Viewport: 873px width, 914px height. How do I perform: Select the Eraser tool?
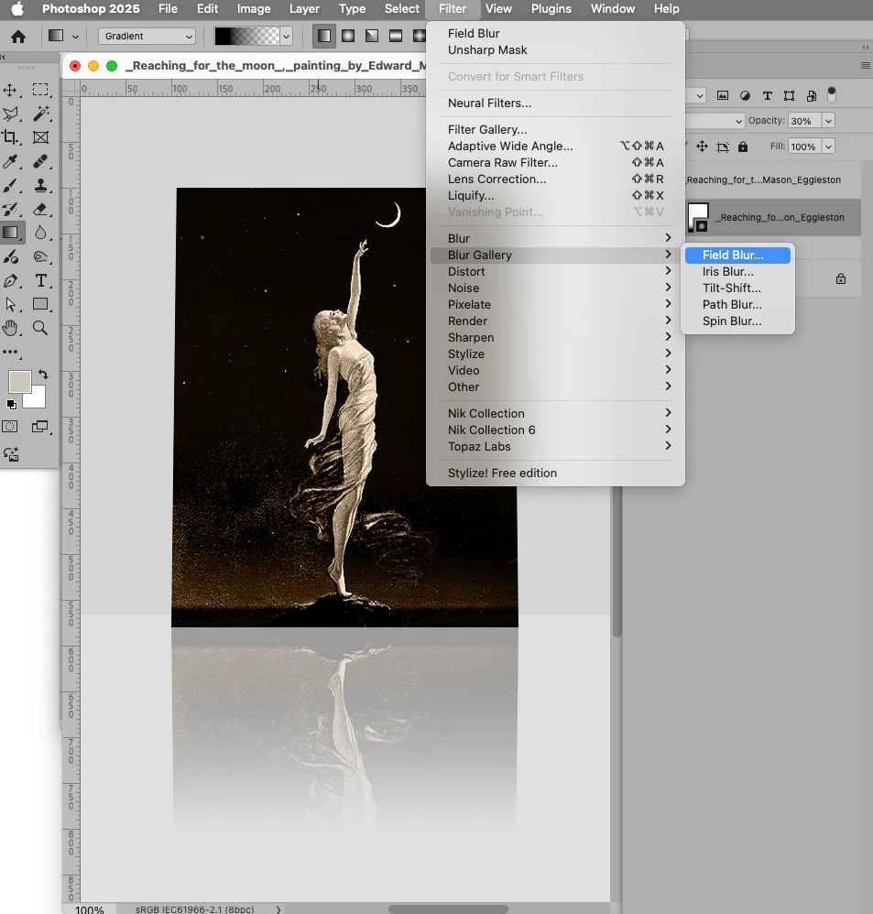pos(40,209)
